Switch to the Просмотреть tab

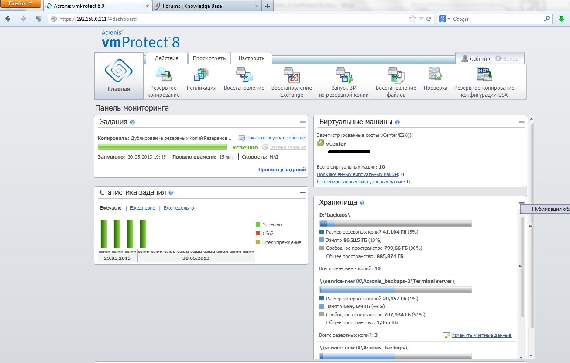[209, 58]
